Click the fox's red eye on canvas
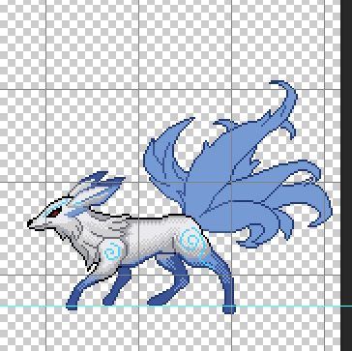 (55, 212)
